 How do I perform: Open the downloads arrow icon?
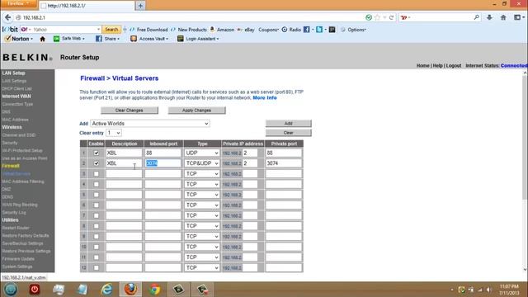tap(489, 17)
